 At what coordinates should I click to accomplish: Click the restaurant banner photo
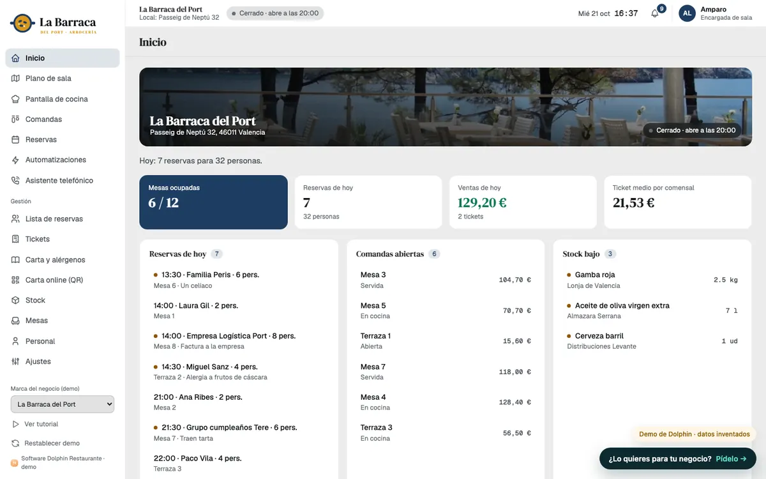[x=446, y=107]
